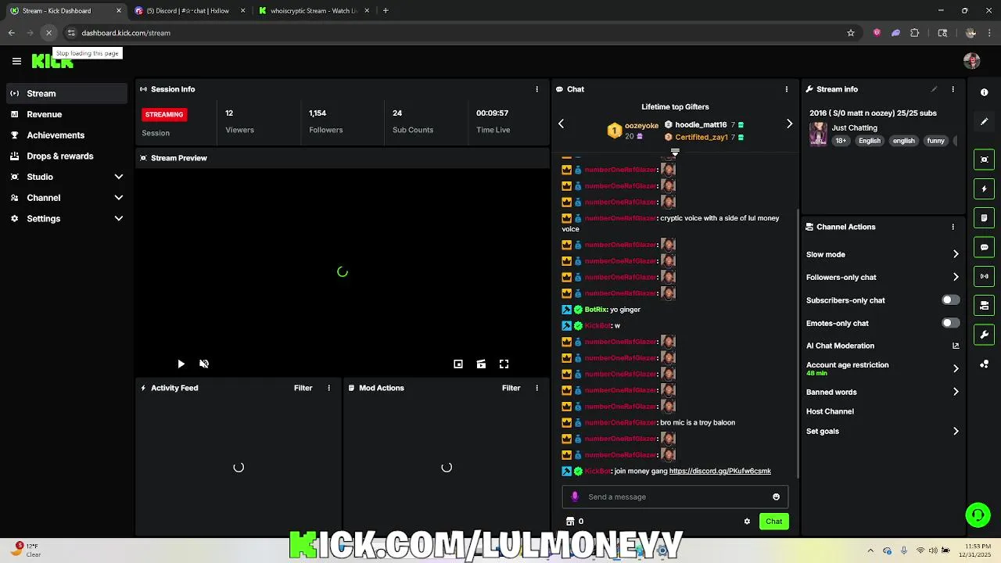Screen dimensions: 1001x563
Task: Open the Chat panel three-dot menu
Action: tap(786, 89)
